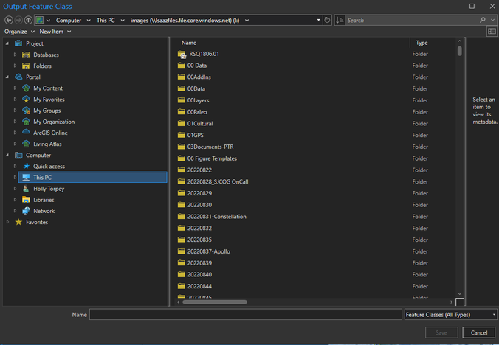
Task: Open the path history dropdown arrow
Action: (319, 20)
